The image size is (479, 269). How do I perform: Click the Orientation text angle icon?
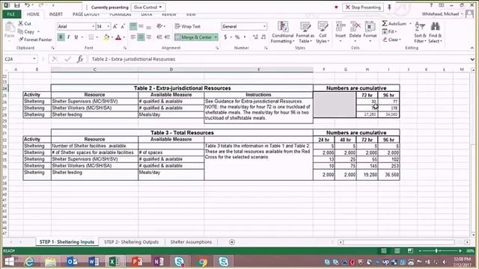click(x=159, y=27)
